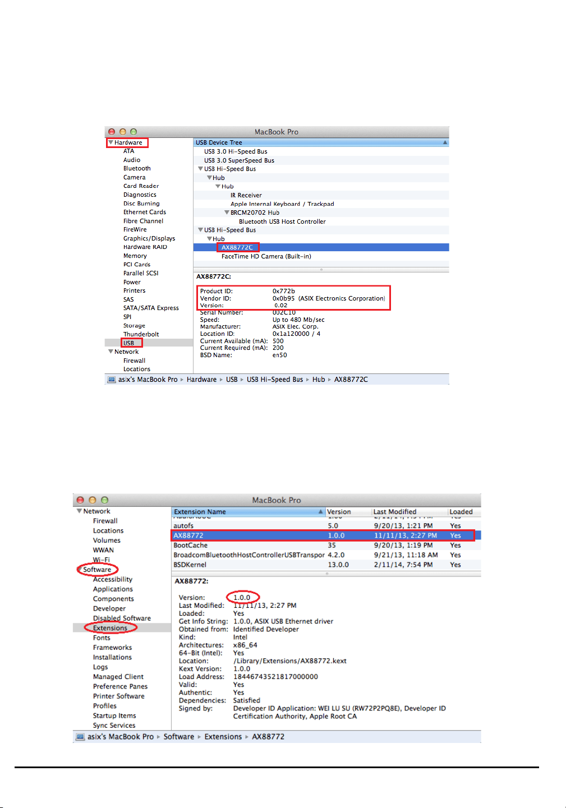
Task: Open Memory in the Hardware list
Action: coord(135,256)
